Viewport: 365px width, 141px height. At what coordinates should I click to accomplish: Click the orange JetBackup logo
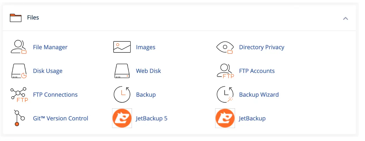tap(225, 118)
